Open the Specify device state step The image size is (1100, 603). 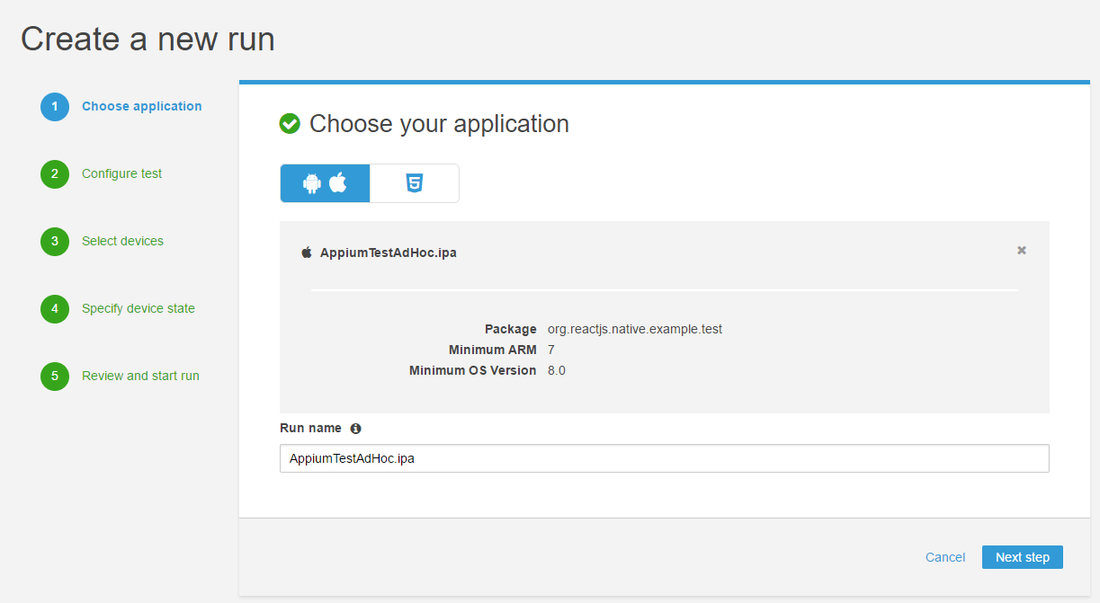[138, 308]
